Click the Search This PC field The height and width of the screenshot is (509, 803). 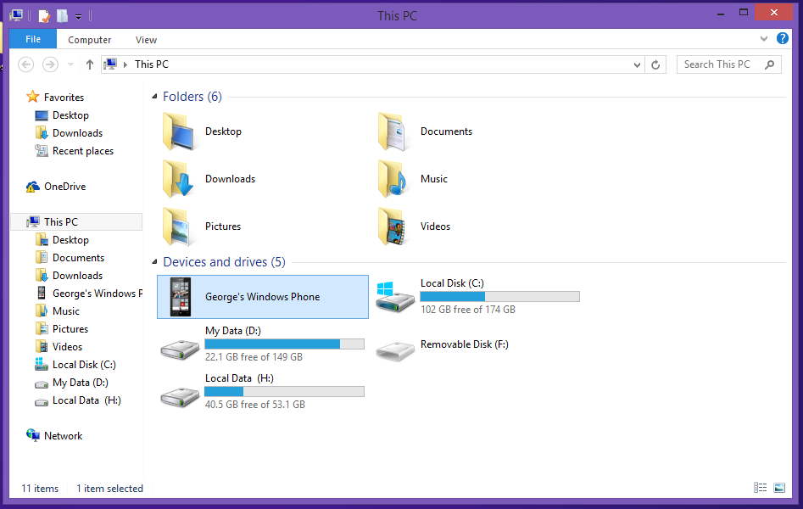(728, 64)
